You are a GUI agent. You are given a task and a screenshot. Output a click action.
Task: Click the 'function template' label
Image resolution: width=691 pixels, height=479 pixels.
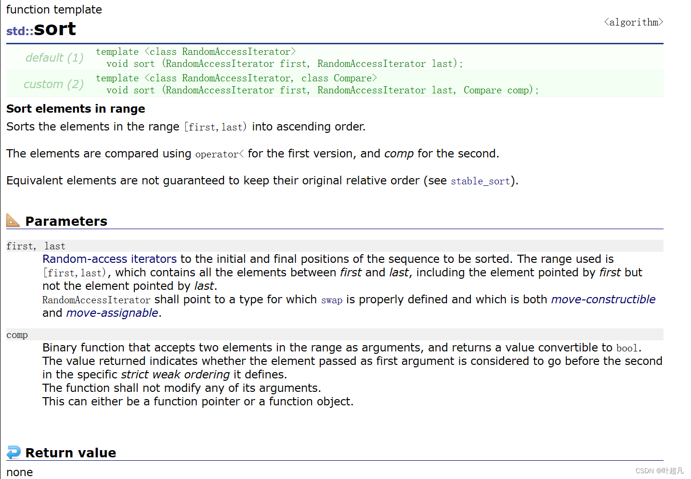pyautogui.click(x=54, y=10)
